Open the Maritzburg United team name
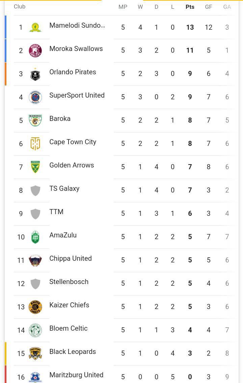Screen dimensions: 243x383 pos(76,375)
